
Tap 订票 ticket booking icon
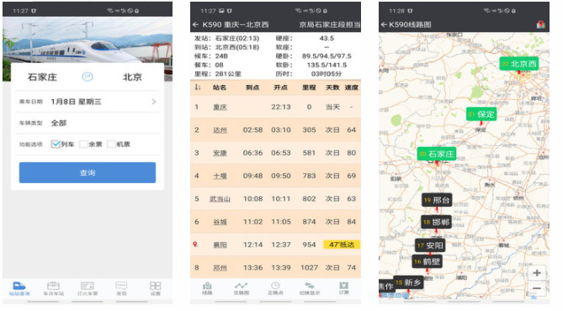click(343, 288)
